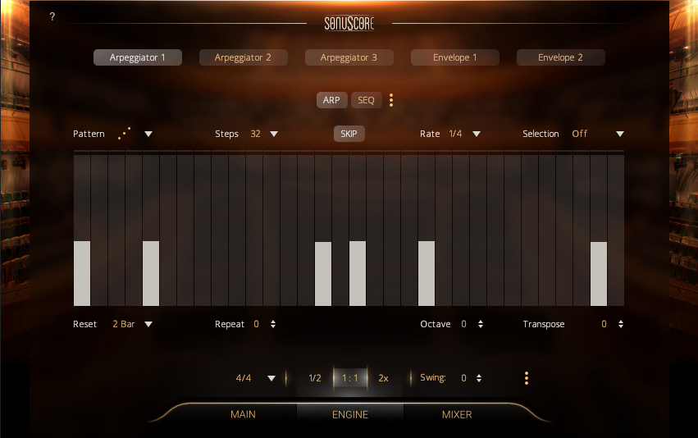Click the Transpose stepper arrows
Image resolution: width=698 pixels, height=438 pixels.
point(619,324)
